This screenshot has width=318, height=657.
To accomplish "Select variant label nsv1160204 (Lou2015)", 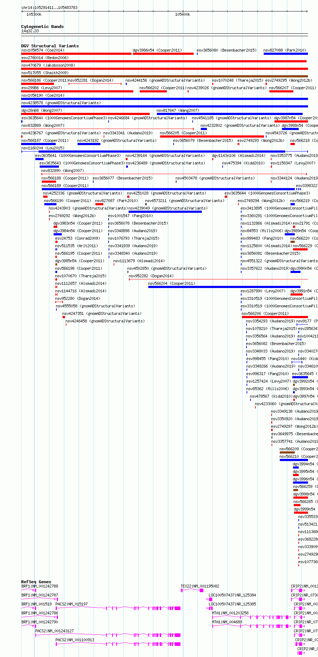I will [x=43, y=148].
